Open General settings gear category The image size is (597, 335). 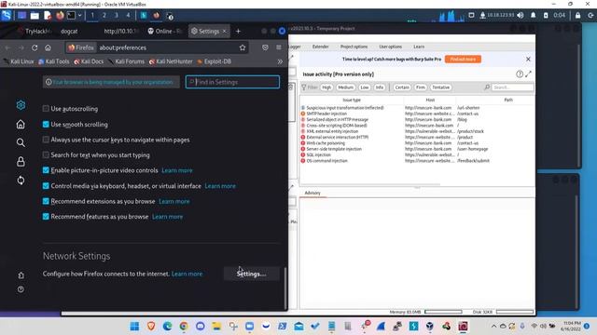point(21,105)
